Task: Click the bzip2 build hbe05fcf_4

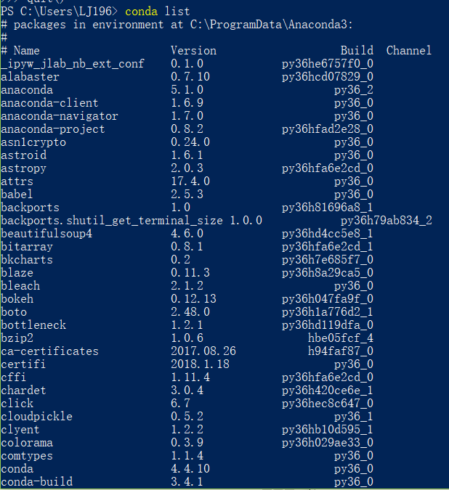Action: 341,338
